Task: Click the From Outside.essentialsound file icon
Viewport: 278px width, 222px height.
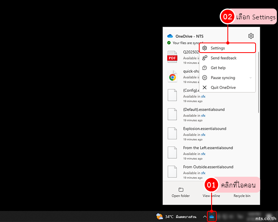Action: pyautogui.click(x=172, y=172)
